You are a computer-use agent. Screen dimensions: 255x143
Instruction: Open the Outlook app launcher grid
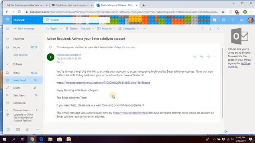[7, 20]
